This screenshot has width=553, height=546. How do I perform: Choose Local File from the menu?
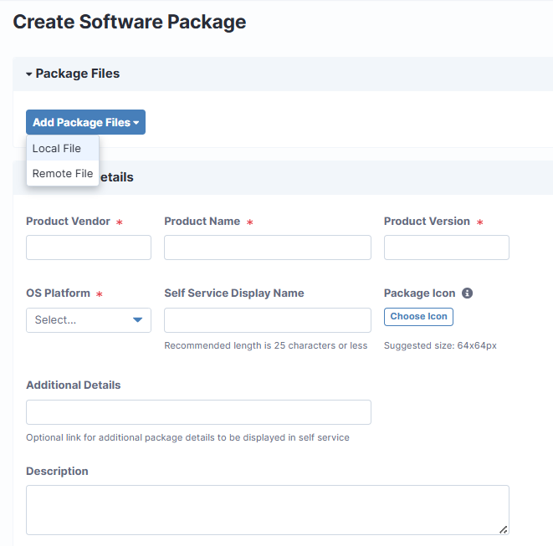click(57, 148)
